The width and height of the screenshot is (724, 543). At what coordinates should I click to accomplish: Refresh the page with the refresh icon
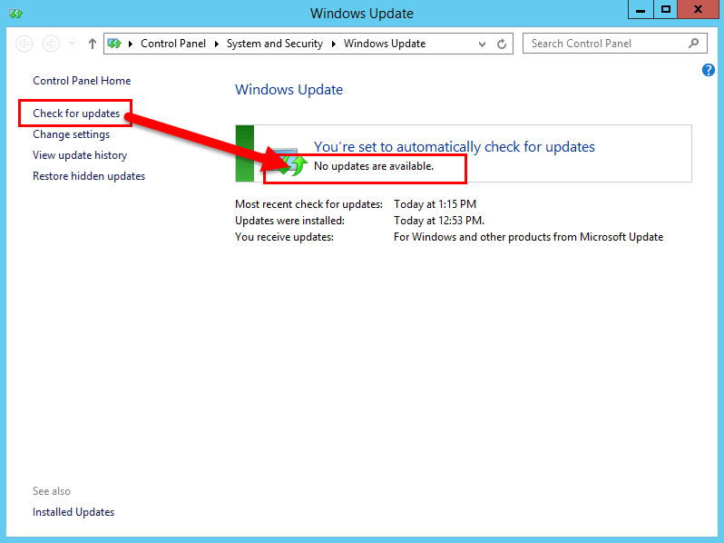pyautogui.click(x=502, y=44)
